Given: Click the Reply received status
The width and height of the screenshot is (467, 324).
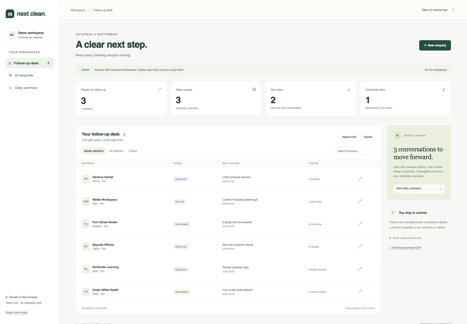Looking at the screenshot, I should coord(318,270).
